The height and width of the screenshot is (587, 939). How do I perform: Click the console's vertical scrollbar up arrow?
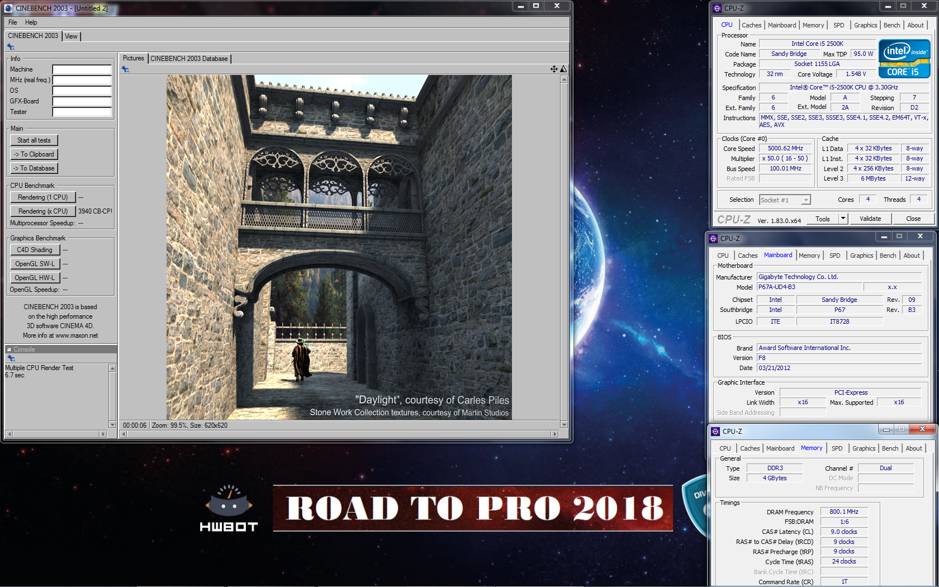point(112,368)
